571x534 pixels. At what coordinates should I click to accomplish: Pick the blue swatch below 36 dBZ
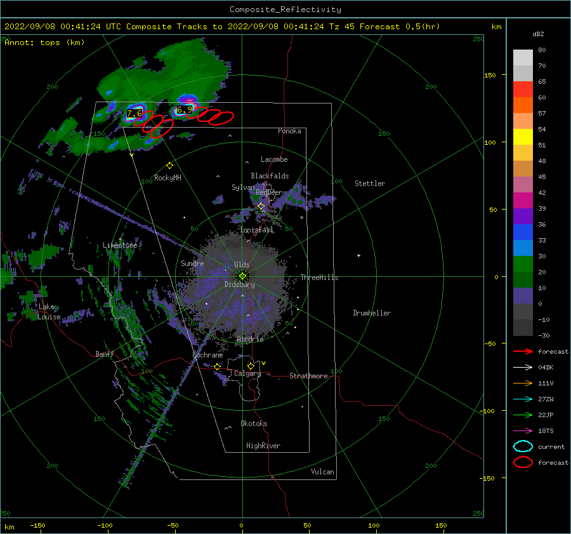tap(523, 232)
